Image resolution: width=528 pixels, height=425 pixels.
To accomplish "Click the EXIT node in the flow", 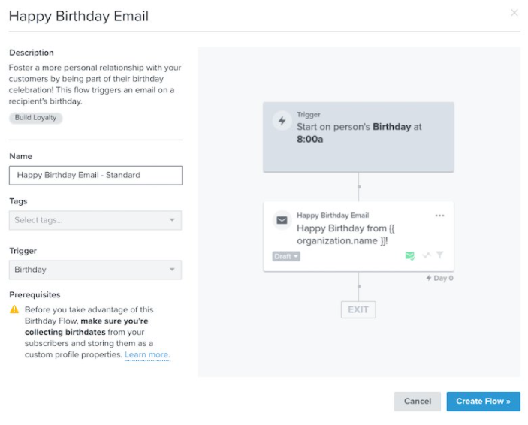I will (x=358, y=309).
